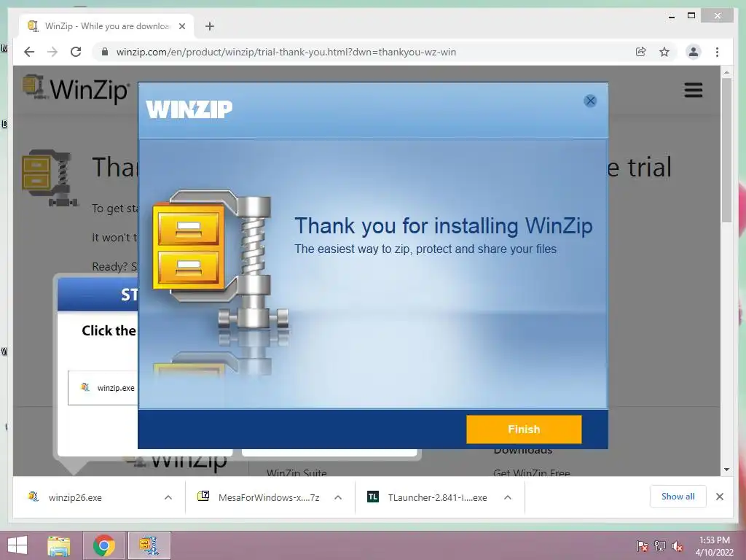746x560 pixels.
Task: Click the Finish button in WinZip installer
Action: click(524, 429)
